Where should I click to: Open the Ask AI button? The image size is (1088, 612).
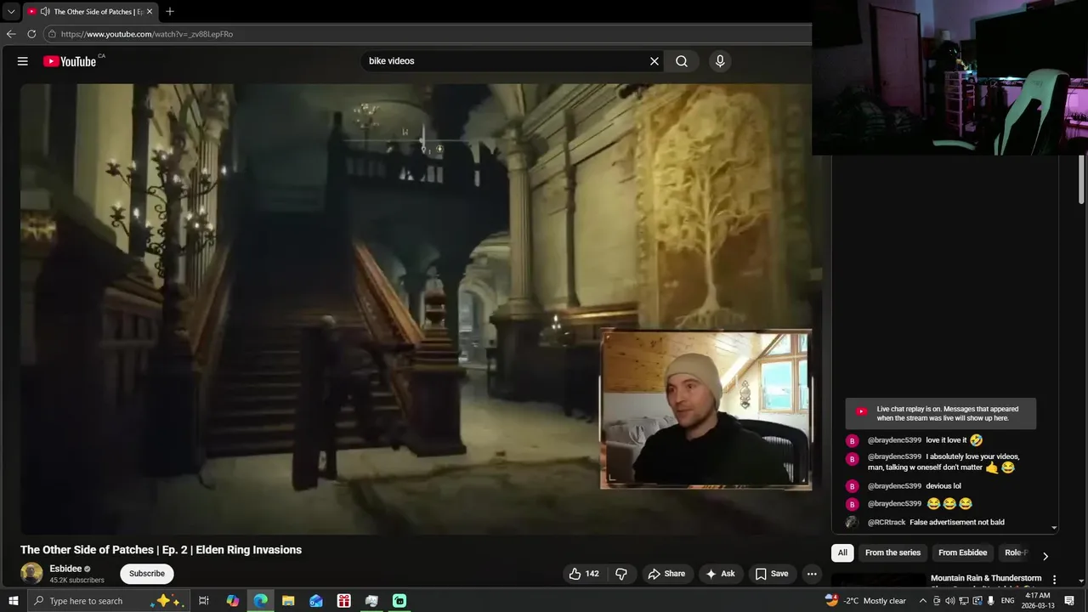pyautogui.click(x=720, y=574)
